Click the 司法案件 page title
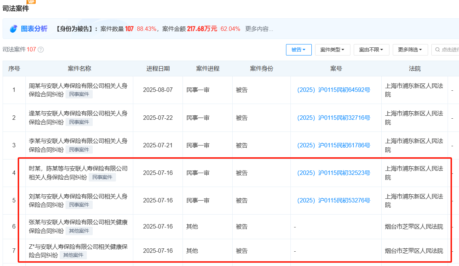The height and width of the screenshot is (266, 459). click(x=16, y=8)
